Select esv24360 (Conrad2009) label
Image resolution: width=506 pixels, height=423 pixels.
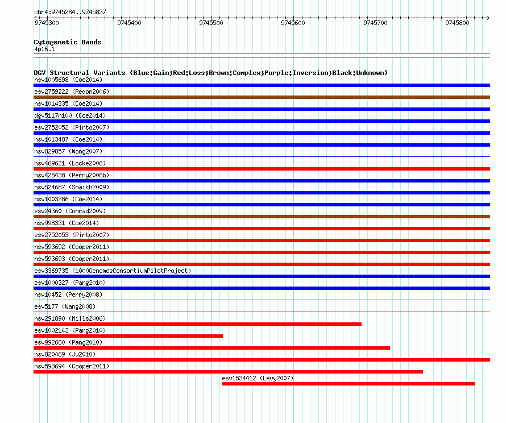coord(70,211)
